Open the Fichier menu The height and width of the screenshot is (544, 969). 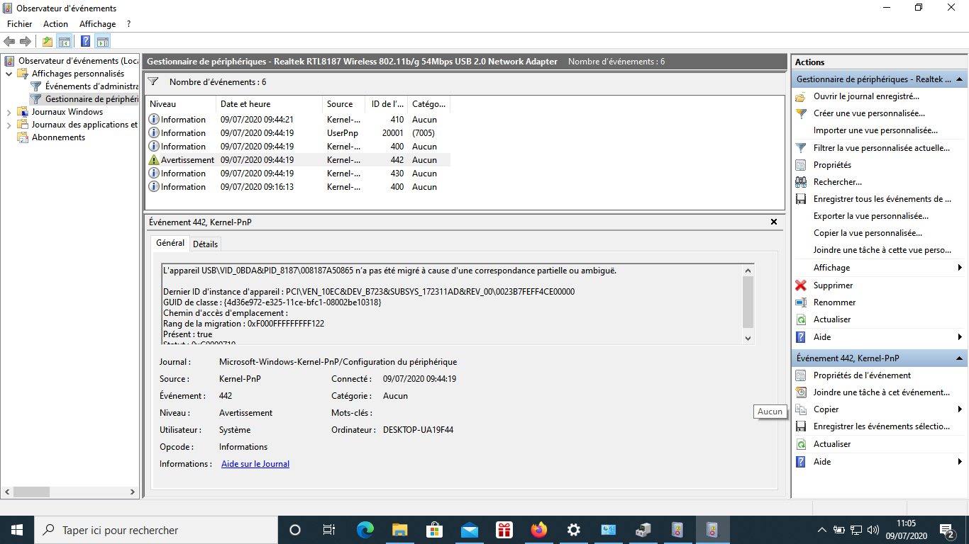click(x=19, y=24)
